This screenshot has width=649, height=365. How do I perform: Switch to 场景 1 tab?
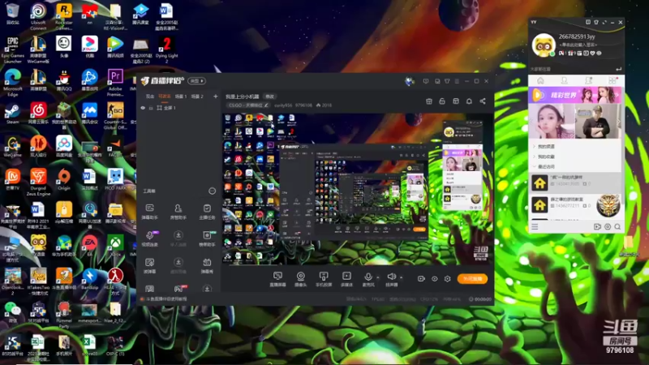click(180, 97)
